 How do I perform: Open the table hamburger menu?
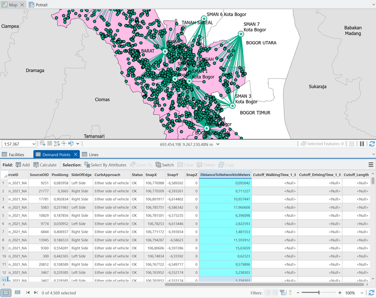pyautogui.click(x=371, y=165)
